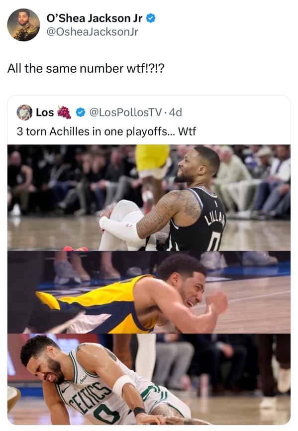Open the Los profile avatar in quoted tweet
Viewport: 298px width, 431px height.
(x=24, y=112)
